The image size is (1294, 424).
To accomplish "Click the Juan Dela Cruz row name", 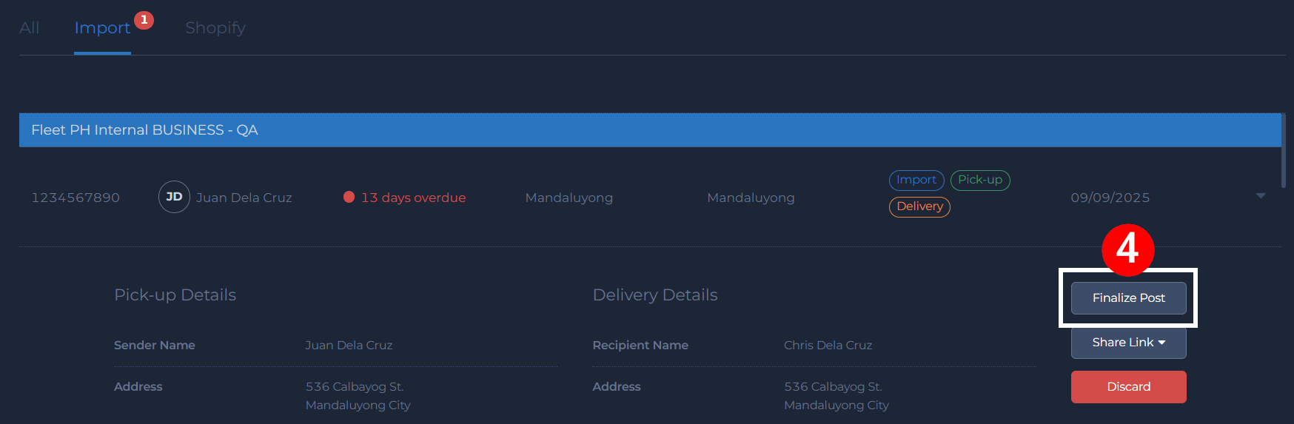I will coord(244,198).
